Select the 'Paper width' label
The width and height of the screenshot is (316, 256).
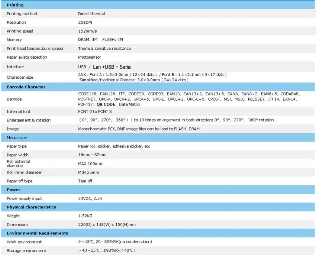[x=17, y=155]
